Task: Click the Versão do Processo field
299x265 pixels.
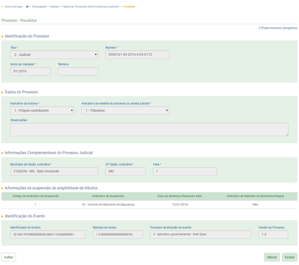Action: click(273, 235)
